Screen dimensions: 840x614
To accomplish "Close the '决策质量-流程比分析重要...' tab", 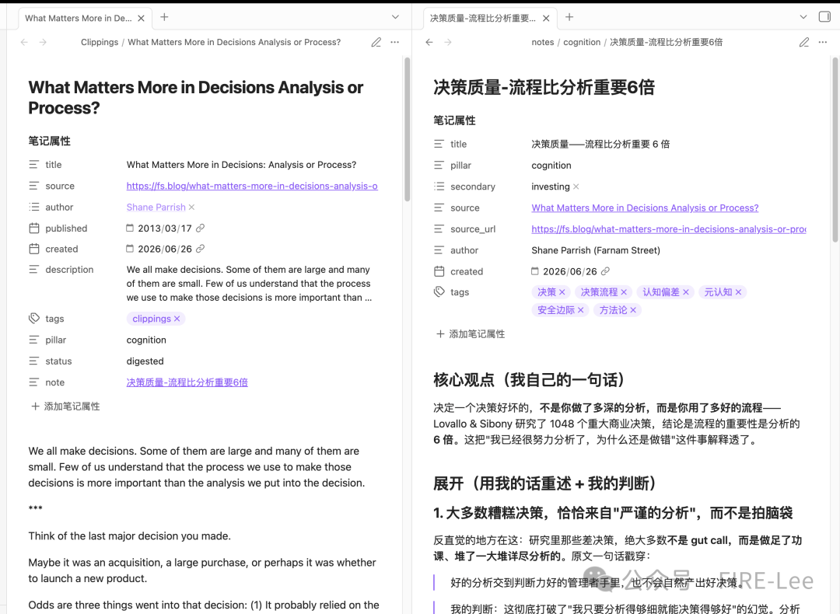I will [546, 18].
